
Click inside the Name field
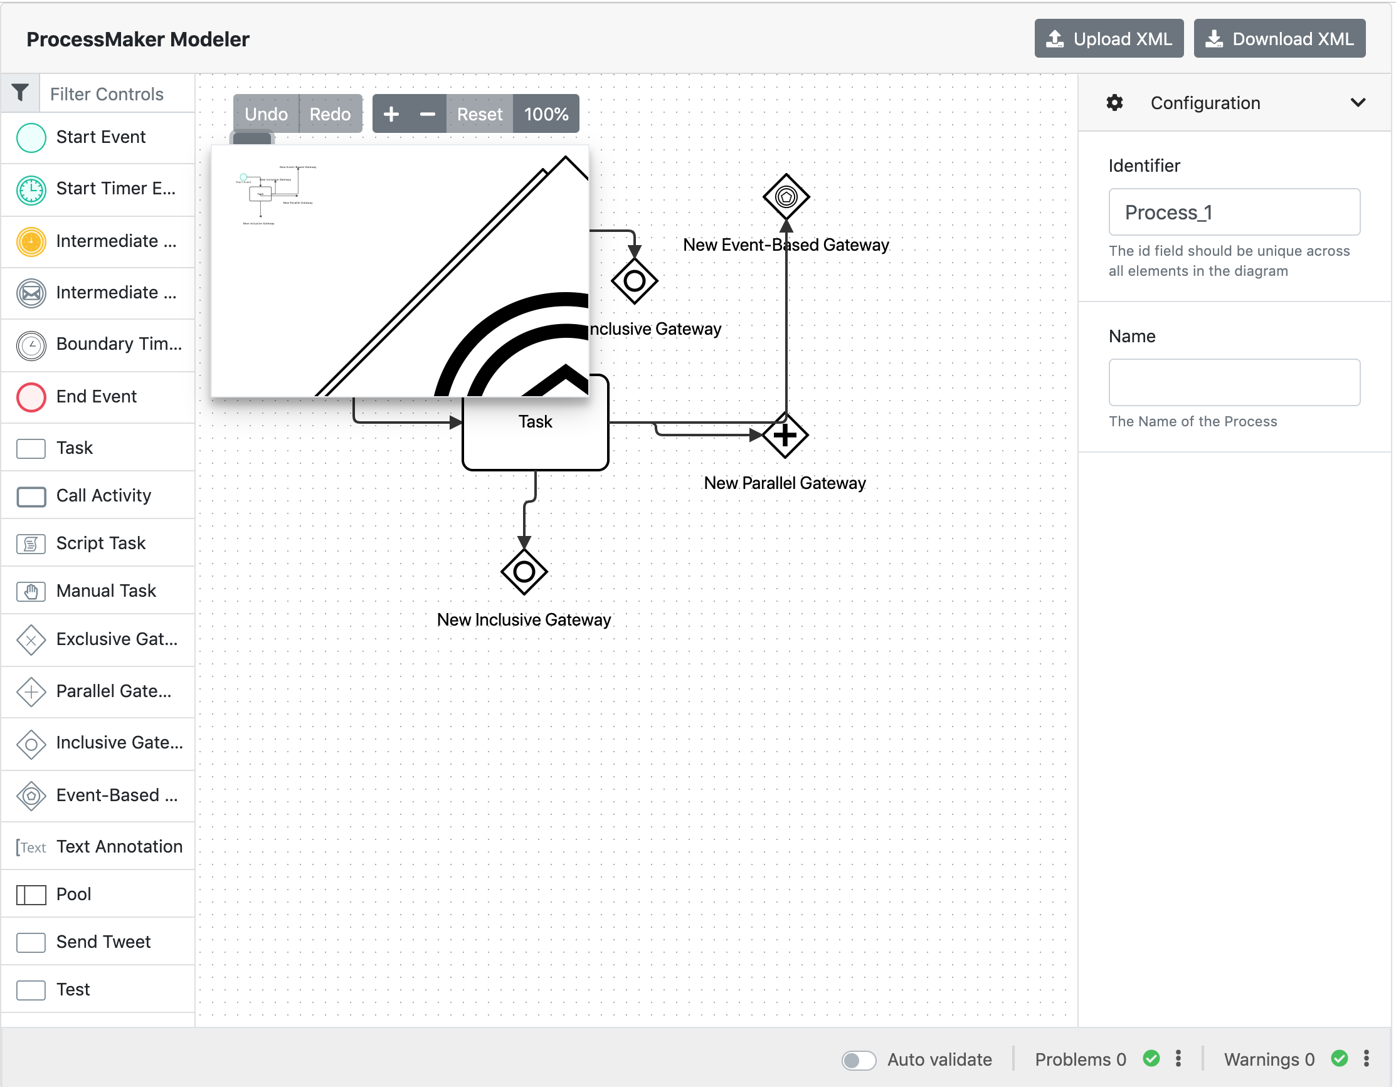tap(1234, 382)
